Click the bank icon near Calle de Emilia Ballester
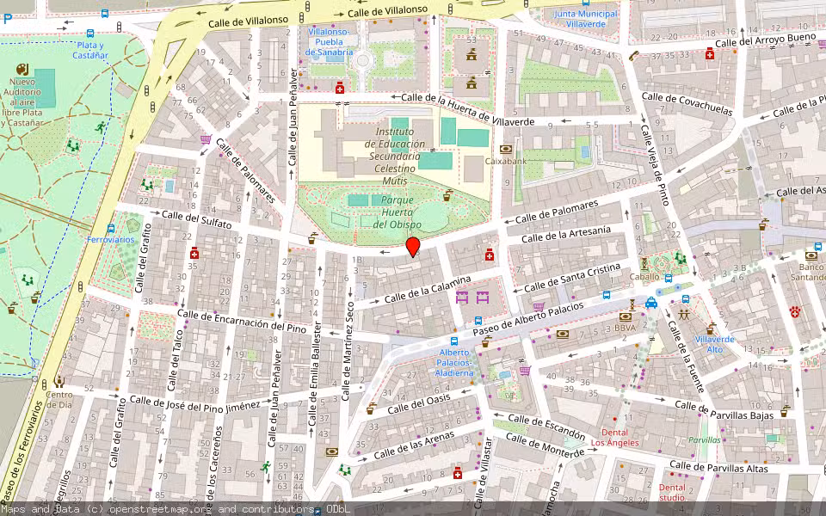 332,451
